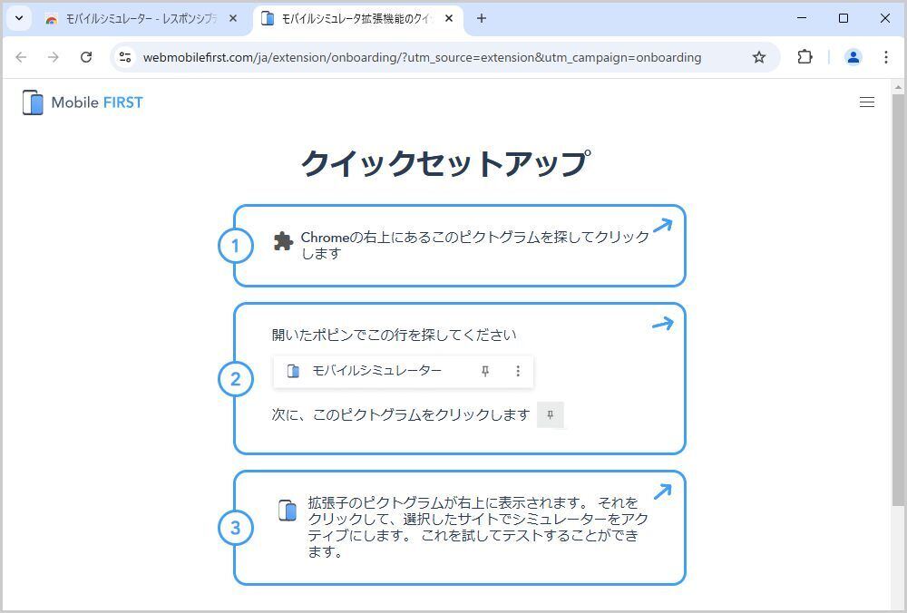Close the first モバイルシミュレーター tab
This screenshot has height=613, width=907.
(233, 18)
